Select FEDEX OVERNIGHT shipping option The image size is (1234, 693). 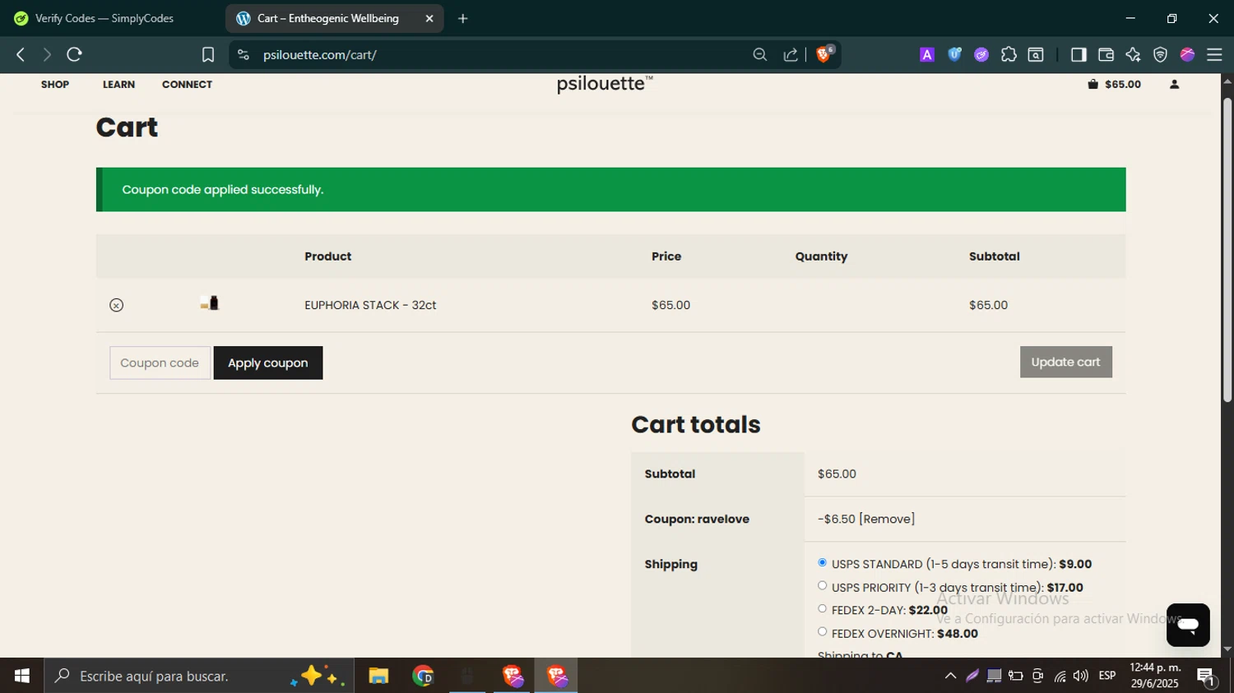822,632
